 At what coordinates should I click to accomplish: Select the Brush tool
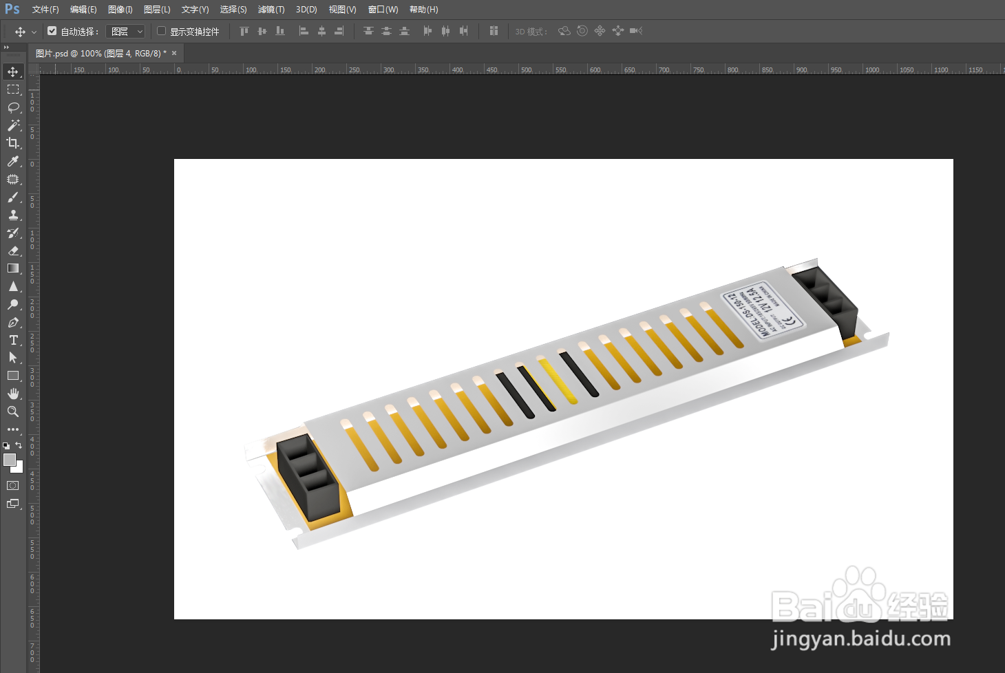click(x=13, y=197)
